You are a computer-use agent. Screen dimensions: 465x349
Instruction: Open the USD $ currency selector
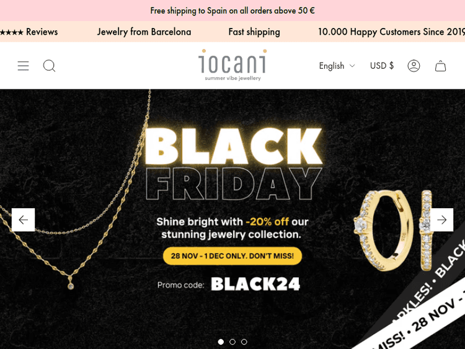click(382, 66)
